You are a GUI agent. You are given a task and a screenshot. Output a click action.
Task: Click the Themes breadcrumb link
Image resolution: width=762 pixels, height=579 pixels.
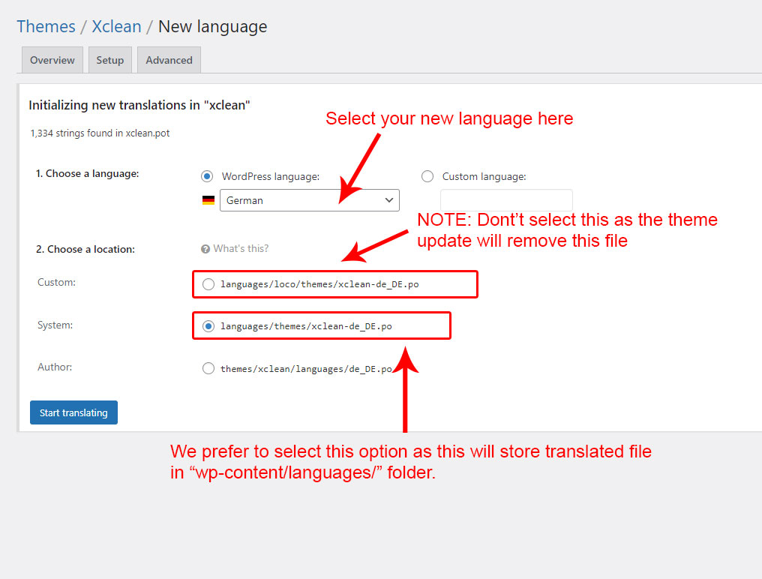[46, 26]
